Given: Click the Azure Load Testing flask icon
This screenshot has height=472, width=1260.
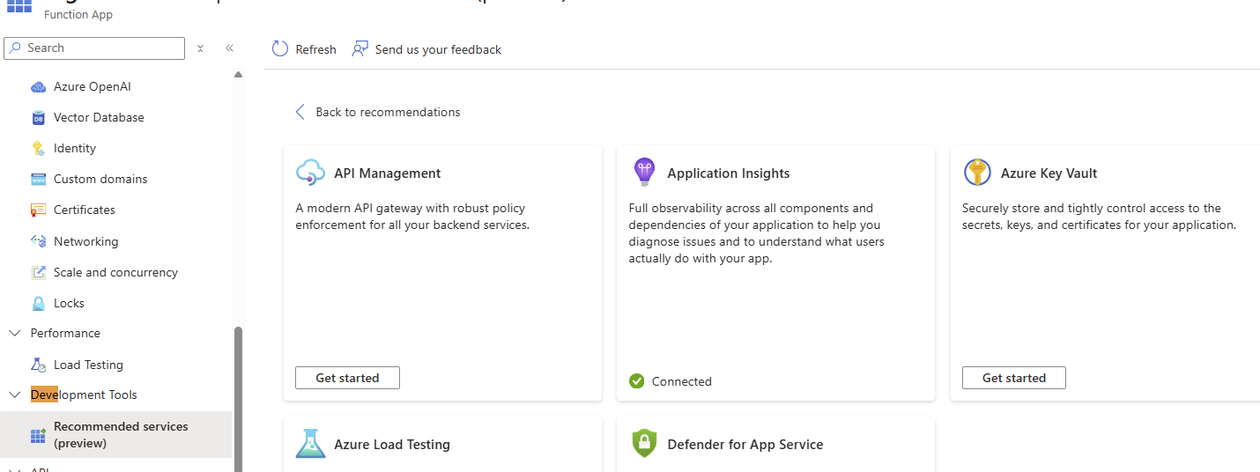Looking at the screenshot, I should 311,444.
